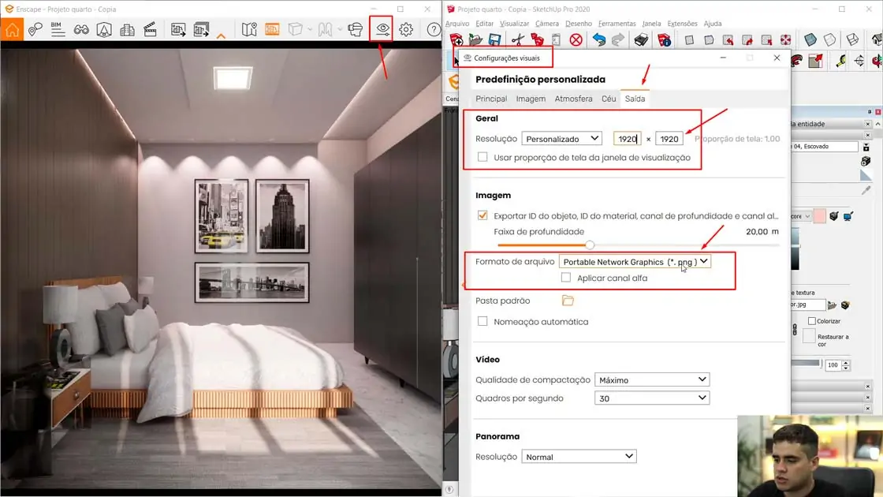Click opacity value field 100
This screenshot has height=497, width=883.
click(833, 365)
